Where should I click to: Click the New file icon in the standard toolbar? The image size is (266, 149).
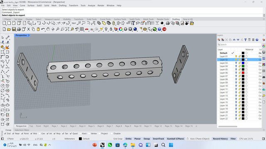coord(4,29)
